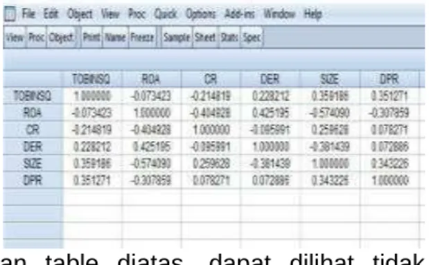Select the CR row label

(33, 130)
